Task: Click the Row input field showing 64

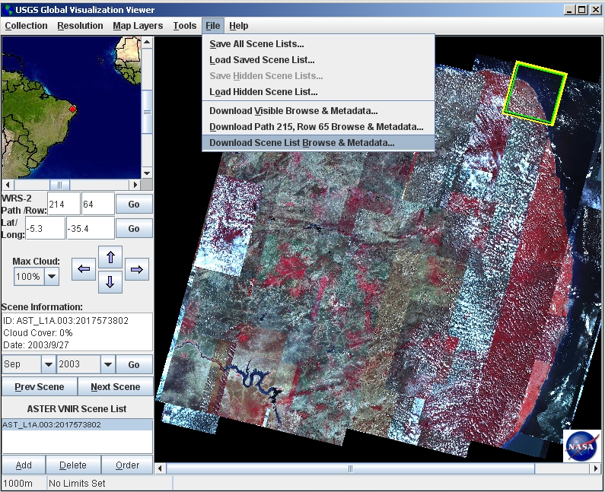Action: click(98, 204)
